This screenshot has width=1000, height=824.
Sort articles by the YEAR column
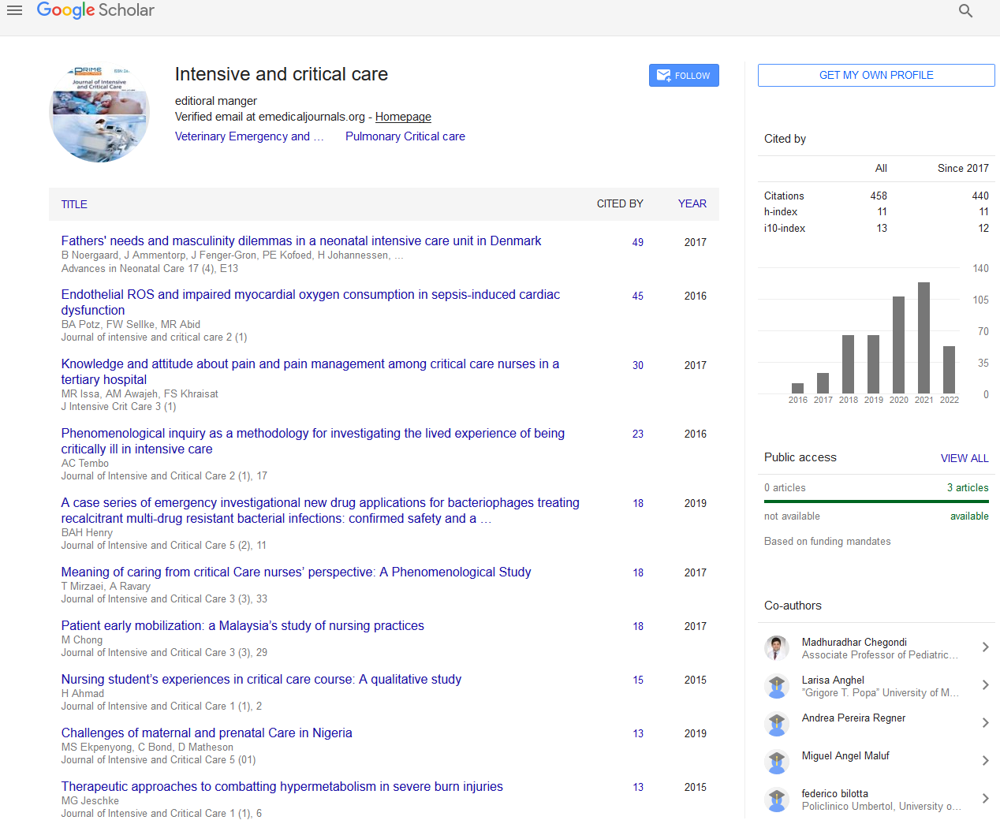click(x=692, y=203)
